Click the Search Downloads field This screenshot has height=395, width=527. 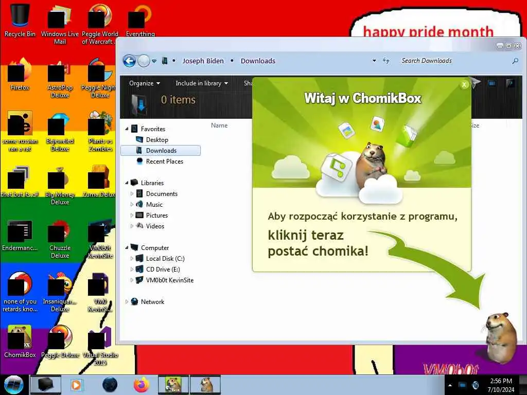pyautogui.click(x=454, y=61)
